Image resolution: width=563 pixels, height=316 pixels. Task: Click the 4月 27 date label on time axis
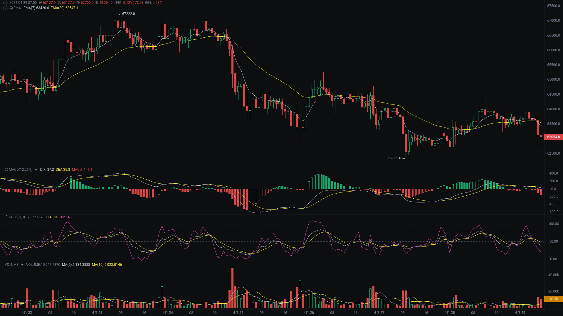(379, 313)
